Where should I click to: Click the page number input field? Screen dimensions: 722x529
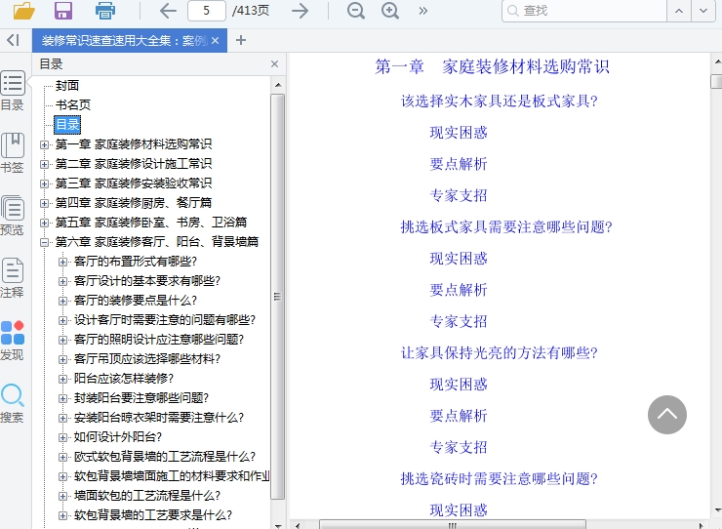coord(207,11)
